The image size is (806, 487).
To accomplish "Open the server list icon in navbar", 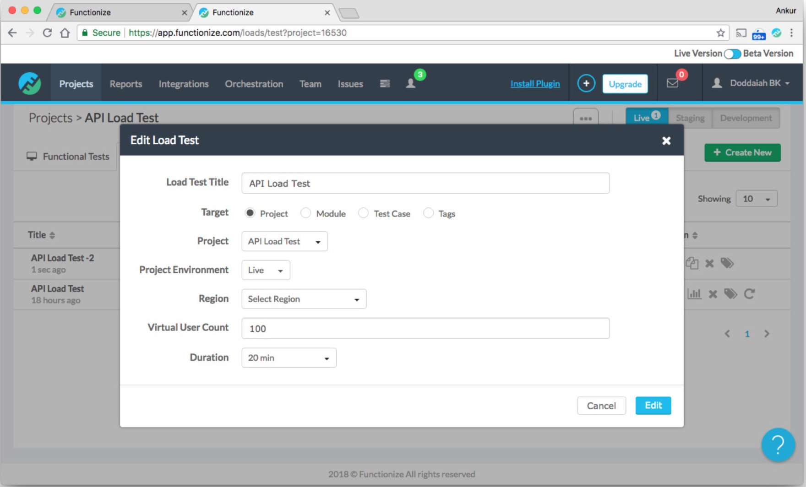I will [385, 83].
